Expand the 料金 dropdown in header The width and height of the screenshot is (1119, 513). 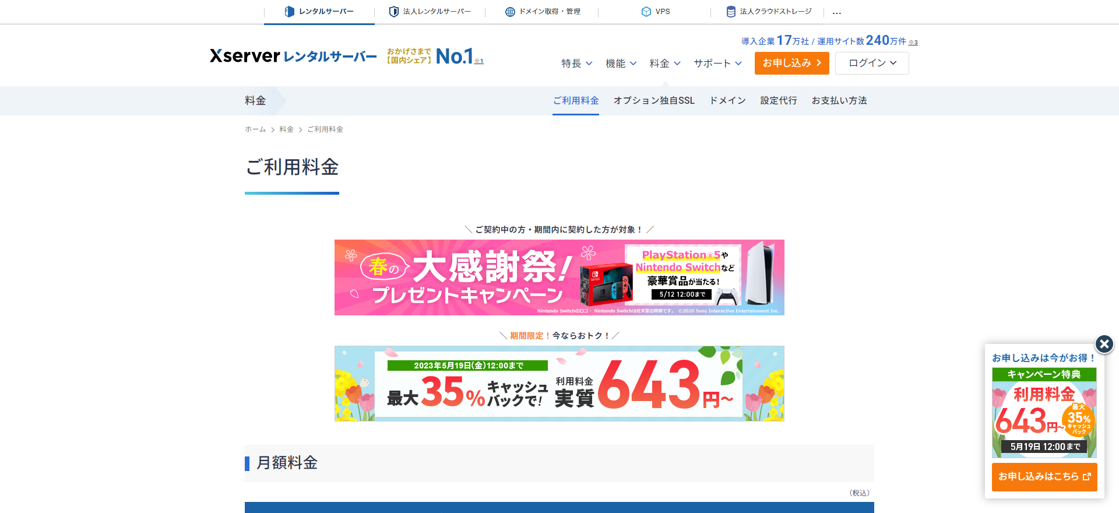click(x=665, y=63)
